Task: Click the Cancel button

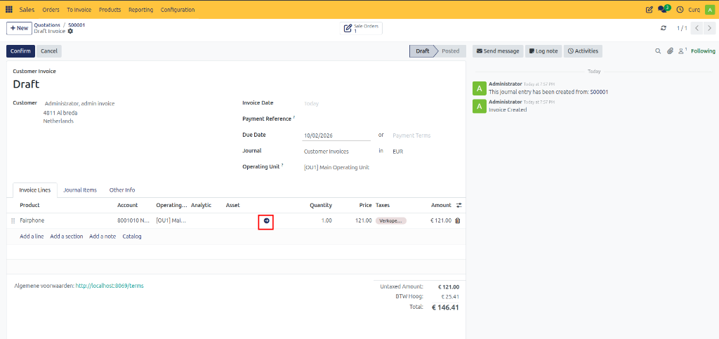Action: click(x=49, y=51)
